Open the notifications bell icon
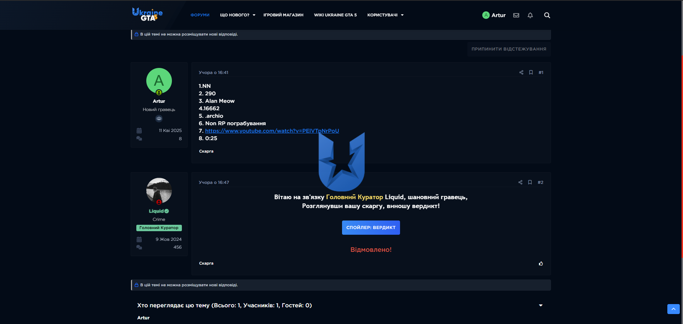Screen dimensions: 683x324 (x=530, y=15)
